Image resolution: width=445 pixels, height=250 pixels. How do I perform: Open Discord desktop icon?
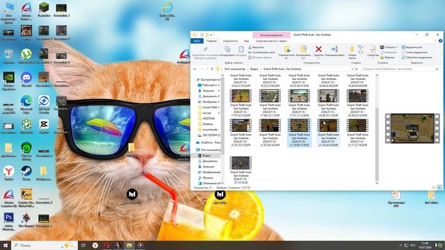pos(26,77)
